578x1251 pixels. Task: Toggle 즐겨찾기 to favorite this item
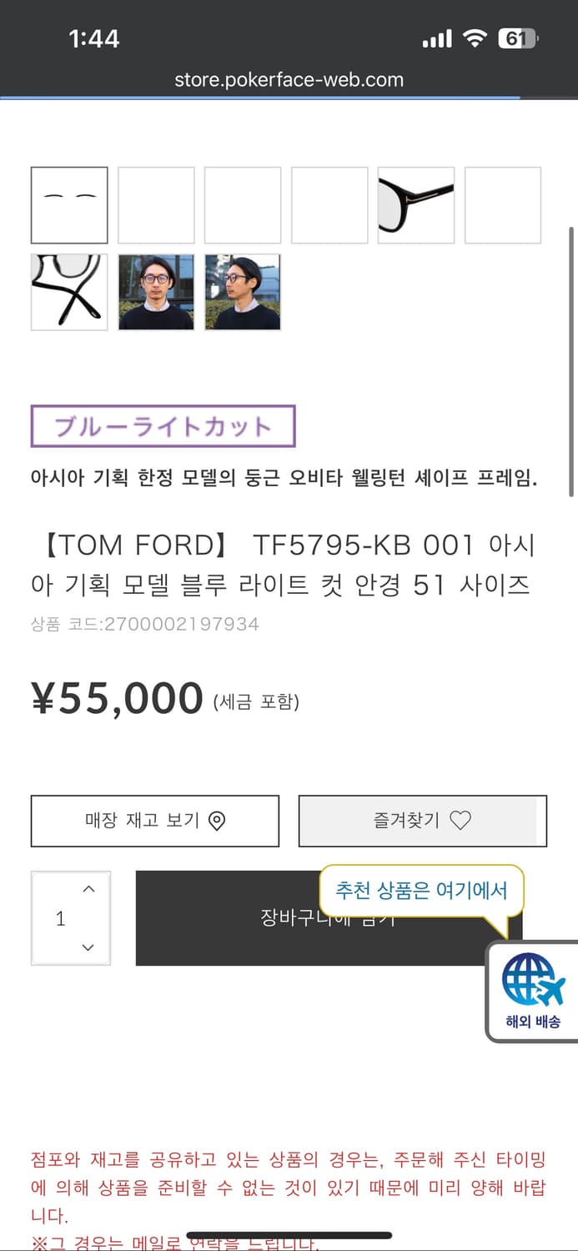coord(421,821)
